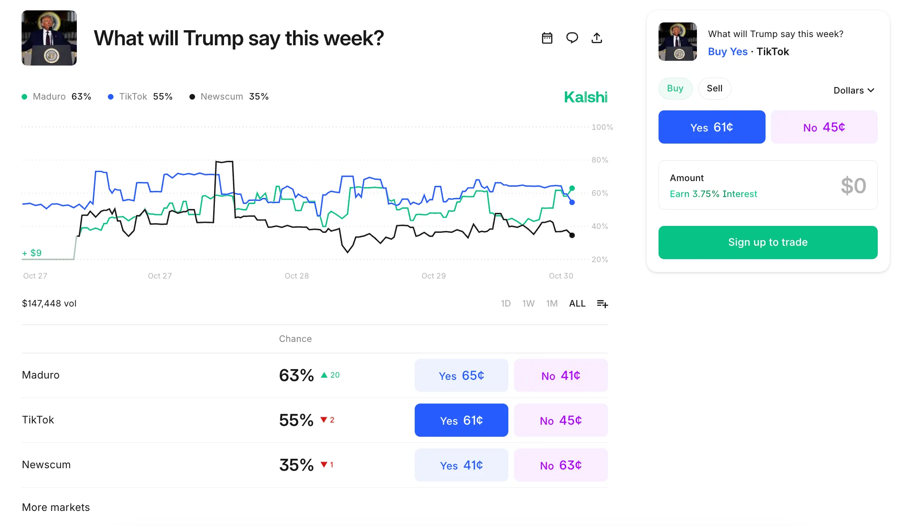
Task: Click Sign up to trade
Action: tap(767, 242)
